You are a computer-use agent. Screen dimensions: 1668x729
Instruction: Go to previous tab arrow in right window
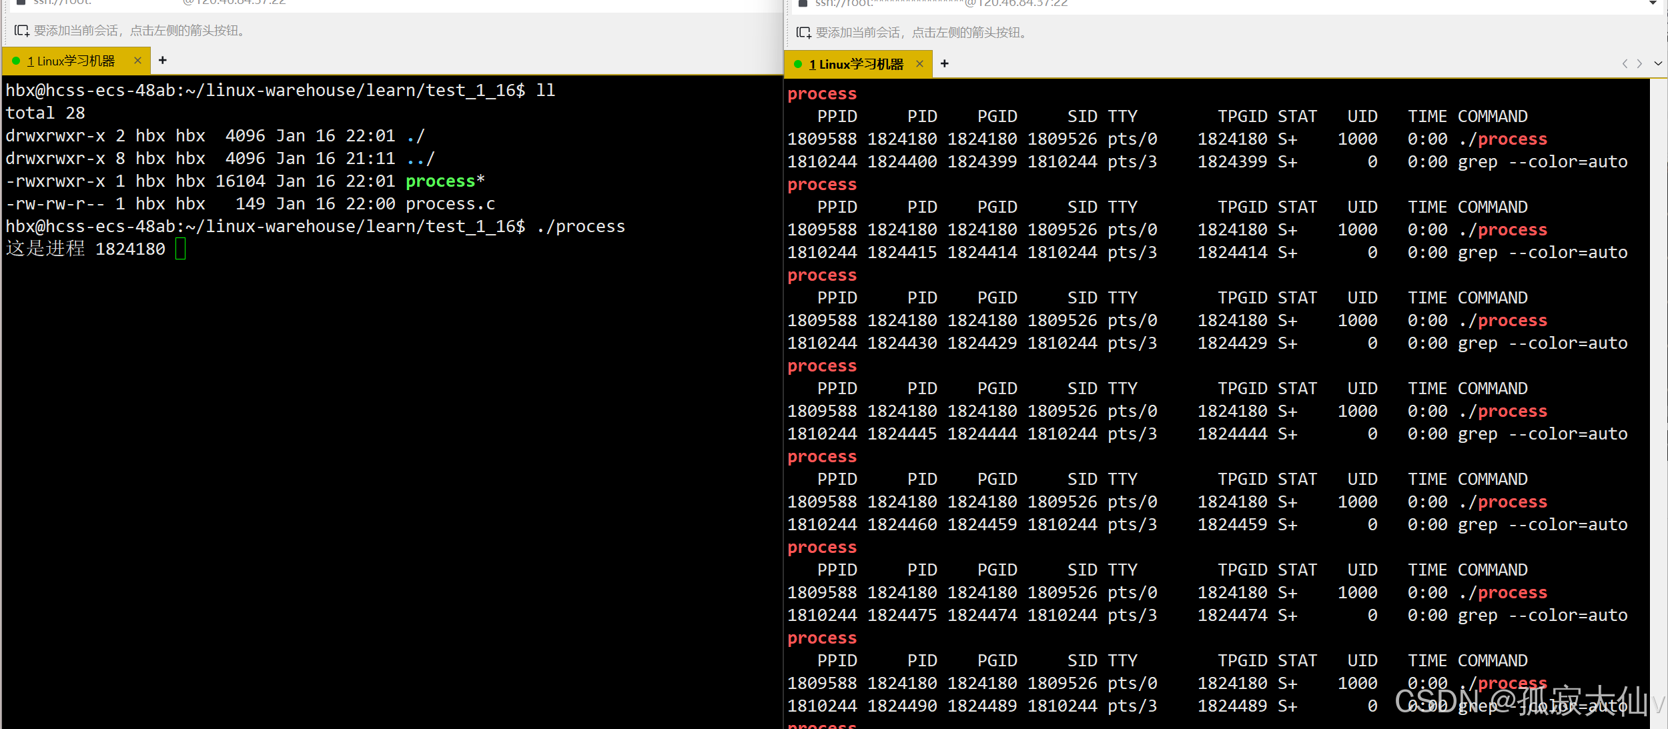click(x=1625, y=64)
